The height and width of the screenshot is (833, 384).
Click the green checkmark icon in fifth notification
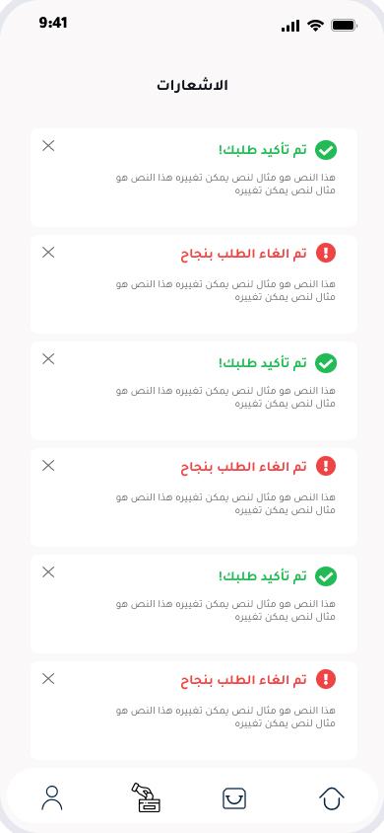coord(326,576)
